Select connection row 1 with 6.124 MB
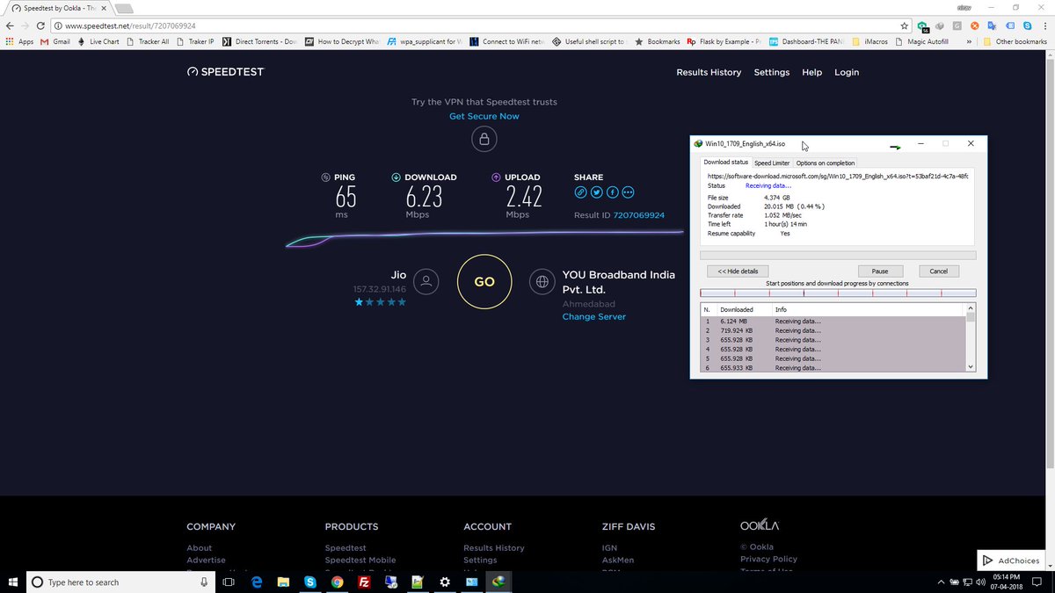Image resolution: width=1055 pixels, height=593 pixels. (833, 322)
